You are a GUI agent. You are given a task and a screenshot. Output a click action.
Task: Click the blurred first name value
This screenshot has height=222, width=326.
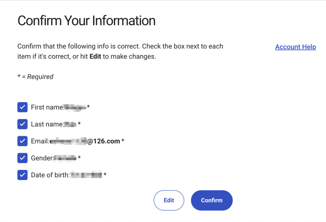click(x=75, y=107)
